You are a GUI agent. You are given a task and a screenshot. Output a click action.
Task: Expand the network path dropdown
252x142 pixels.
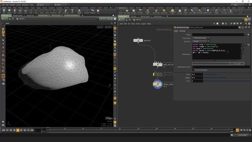tap(243, 20)
